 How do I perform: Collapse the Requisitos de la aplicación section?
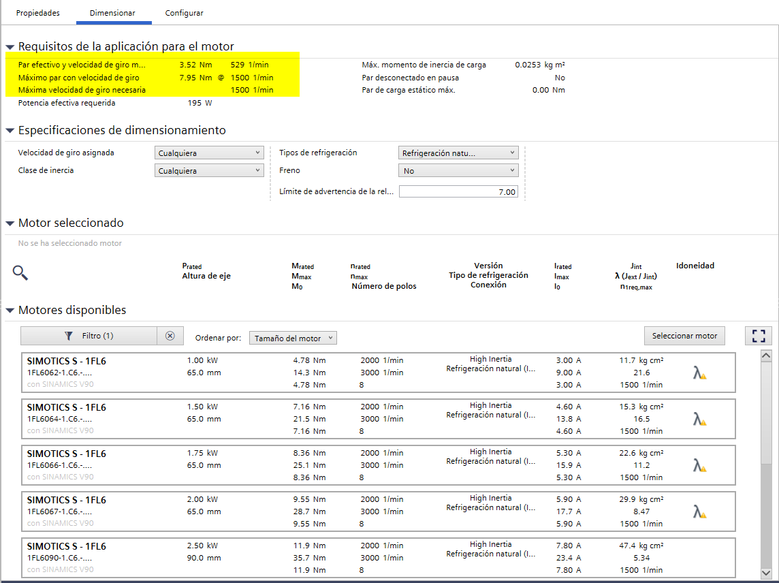(10, 47)
